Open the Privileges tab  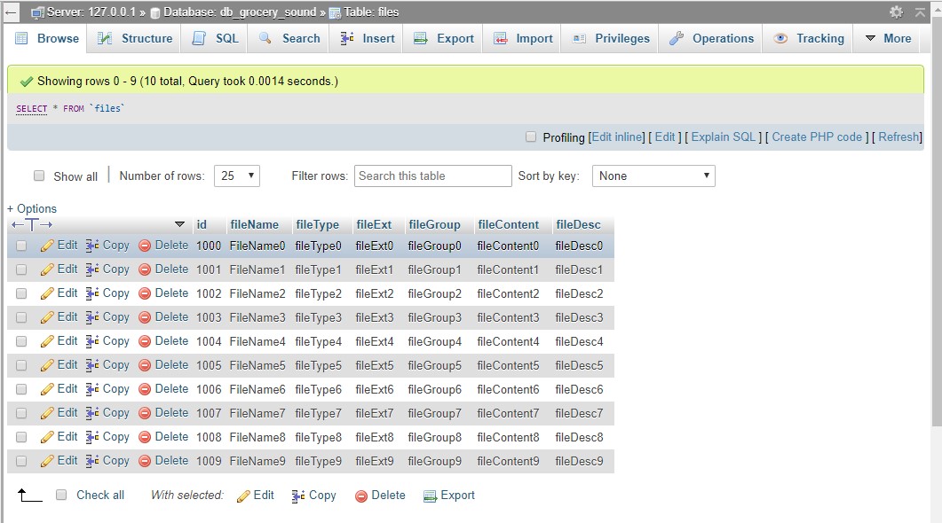click(611, 38)
